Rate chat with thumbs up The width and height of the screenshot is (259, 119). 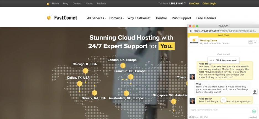click(x=250, y=42)
